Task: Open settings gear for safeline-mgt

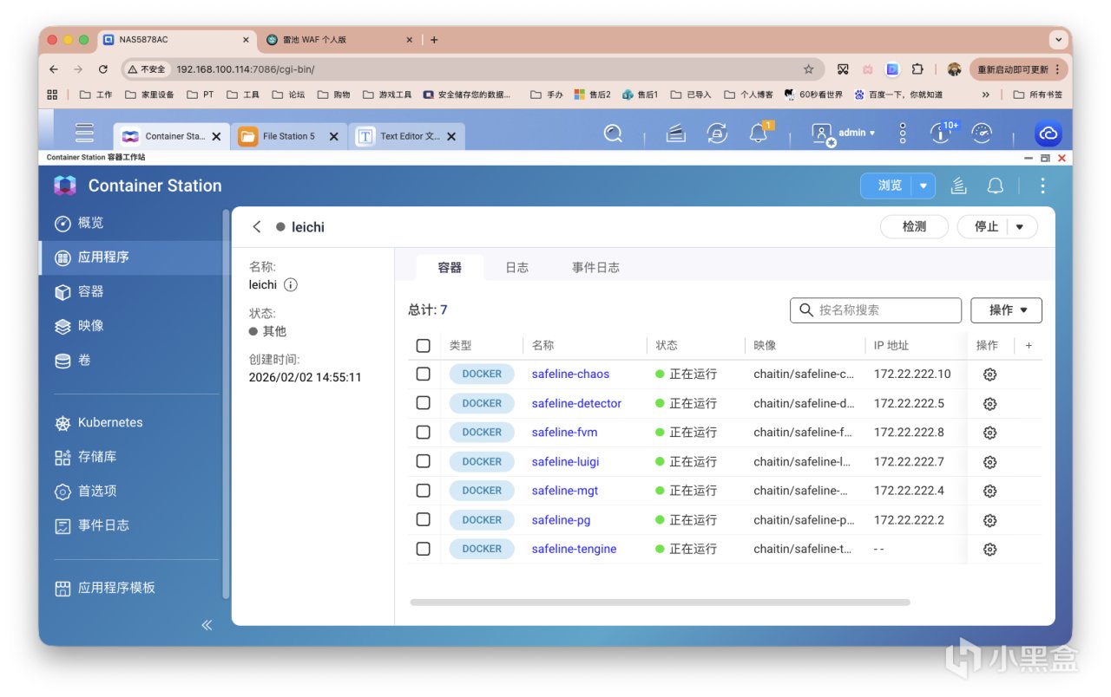Action: 989,491
